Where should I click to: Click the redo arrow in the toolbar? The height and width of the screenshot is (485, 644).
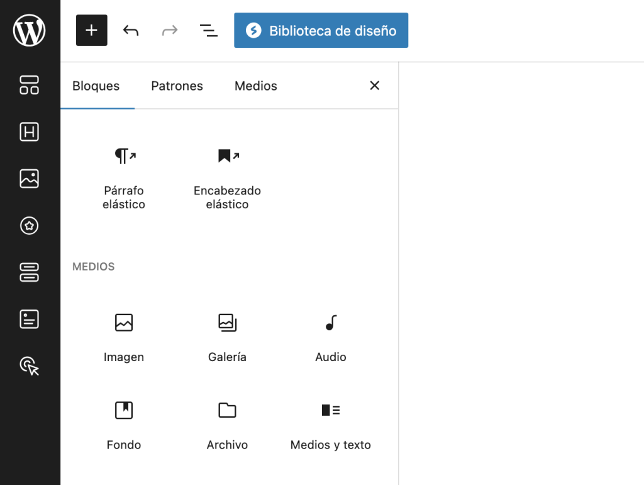click(x=169, y=30)
